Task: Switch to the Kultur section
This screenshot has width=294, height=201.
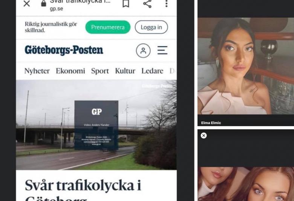Action: coord(125,71)
